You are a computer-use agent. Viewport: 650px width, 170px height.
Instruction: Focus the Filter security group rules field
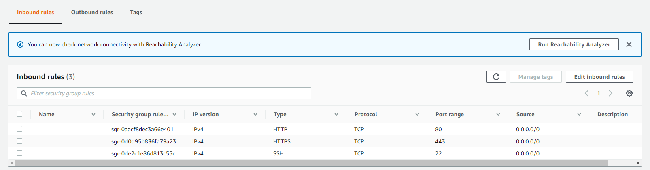click(x=164, y=93)
